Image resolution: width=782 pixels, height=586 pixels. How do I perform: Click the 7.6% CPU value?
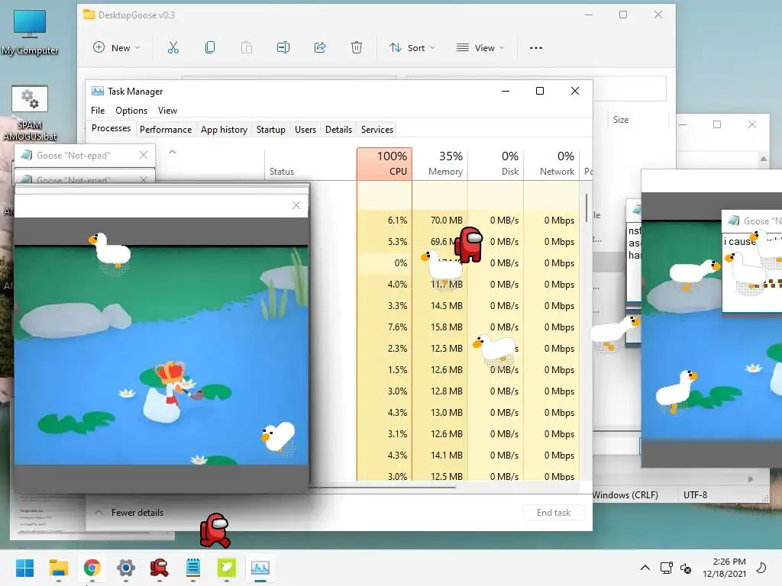(397, 327)
